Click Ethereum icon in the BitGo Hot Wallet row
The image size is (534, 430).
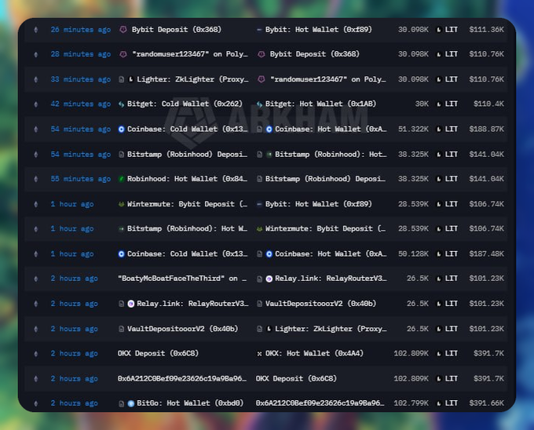(x=36, y=403)
